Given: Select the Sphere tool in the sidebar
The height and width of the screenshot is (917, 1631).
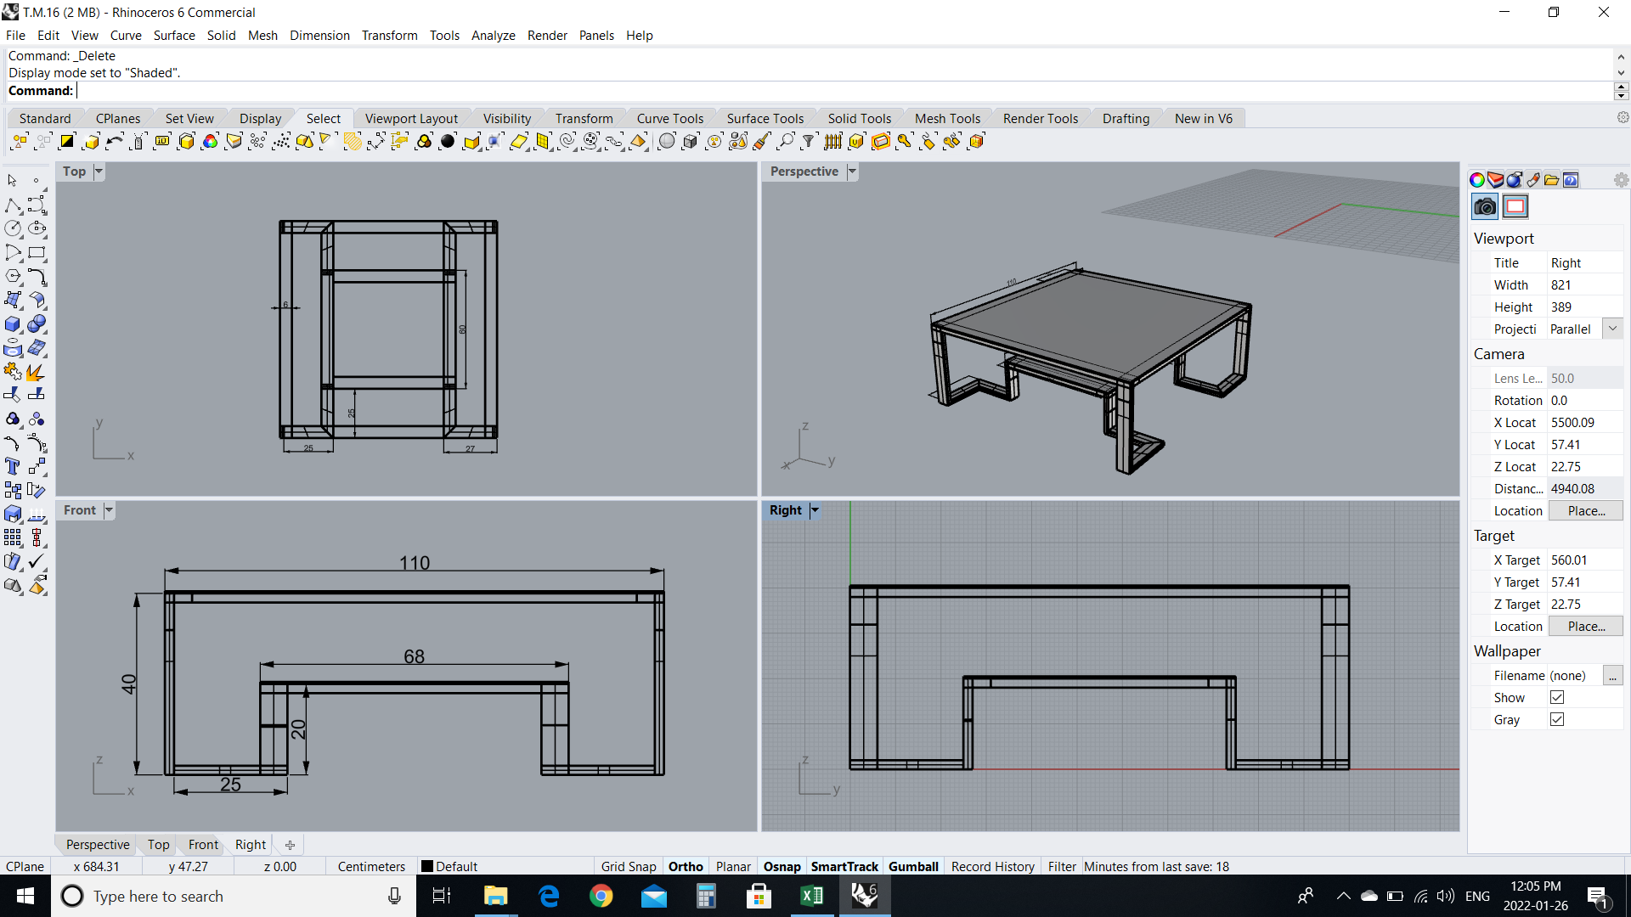Looking at the screenshot, I should [x=37, y=323].
